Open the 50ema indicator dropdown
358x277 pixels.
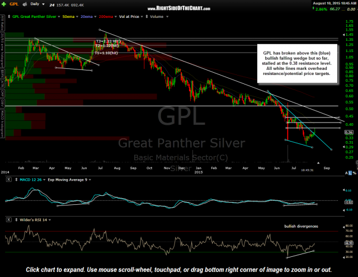(77, 17)
